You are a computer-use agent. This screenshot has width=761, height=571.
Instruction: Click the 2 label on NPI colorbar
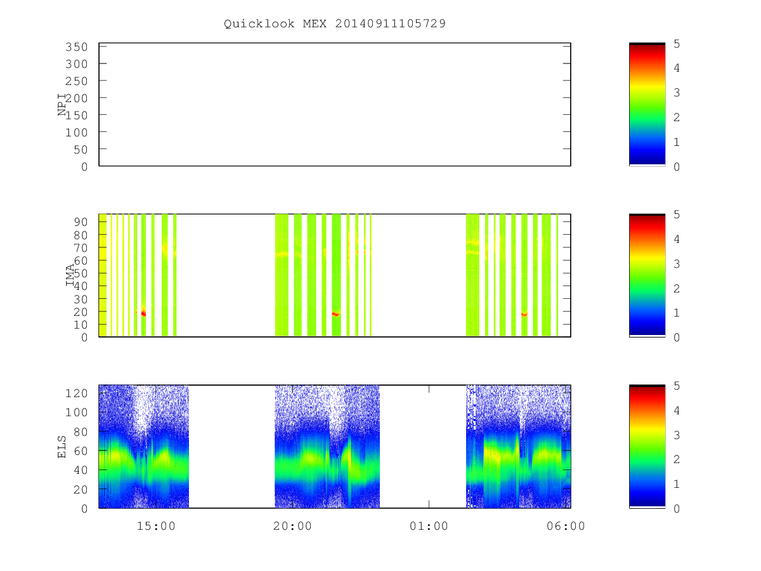click(677, 117)
